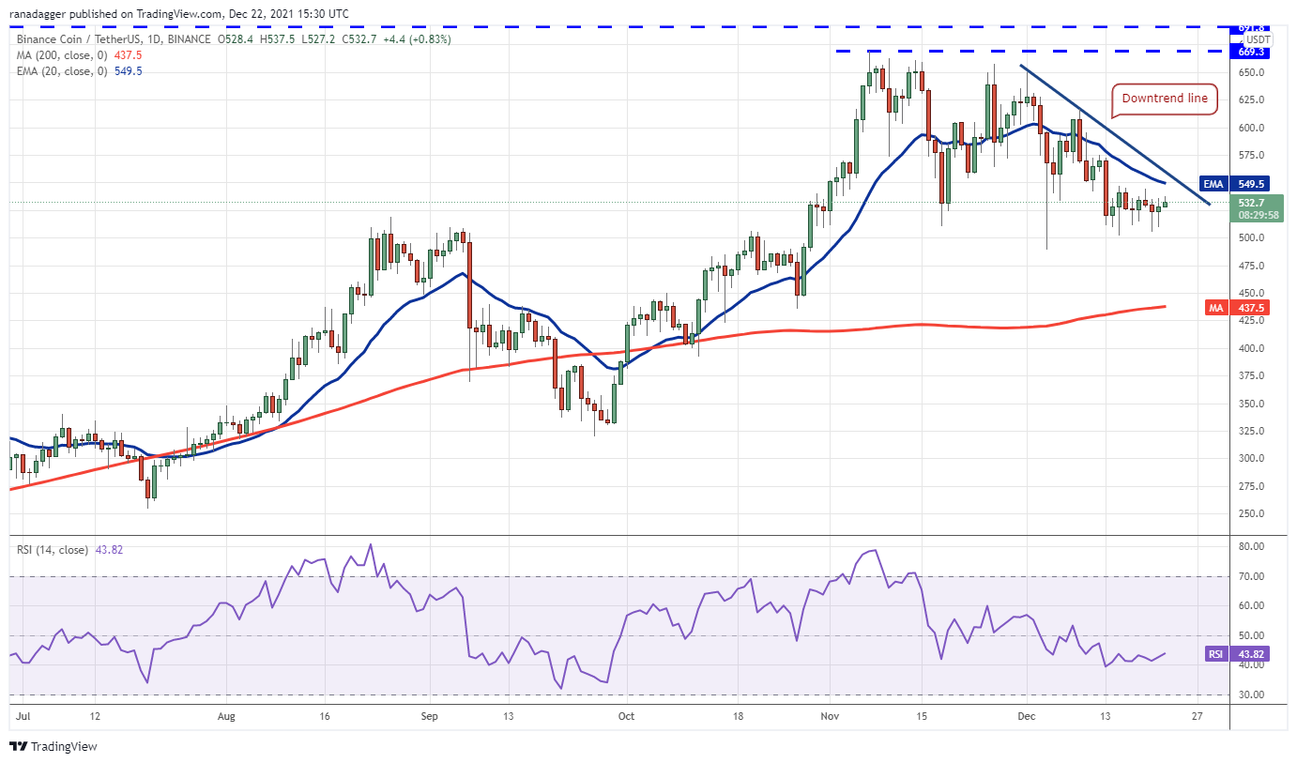Click the green current price label 532.7
The width and height of the screenshot is (1297, 763).
1253,203
